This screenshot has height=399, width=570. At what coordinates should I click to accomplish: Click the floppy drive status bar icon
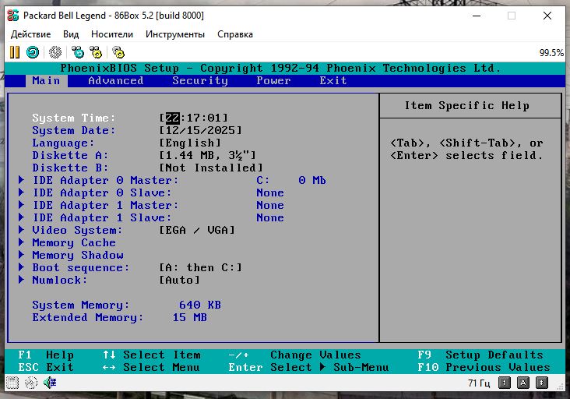[12, 383]
